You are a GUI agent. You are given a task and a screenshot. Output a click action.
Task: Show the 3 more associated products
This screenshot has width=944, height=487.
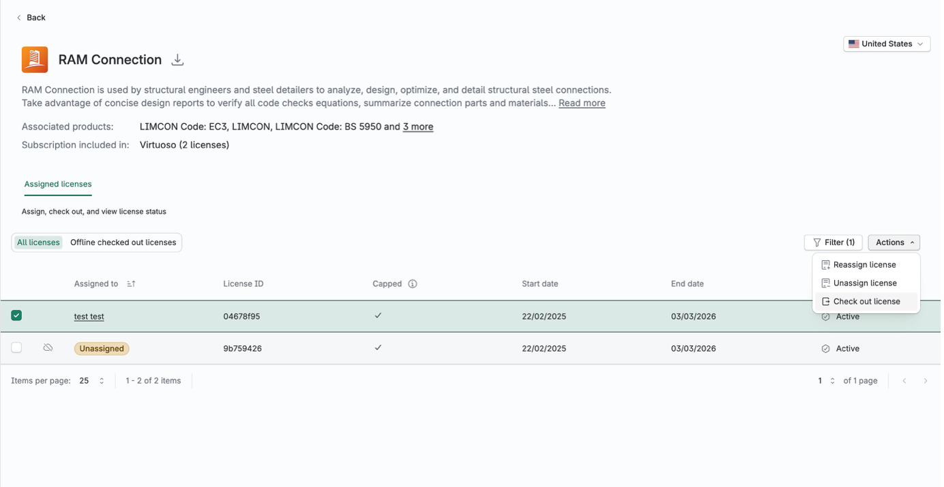point(418,127)
